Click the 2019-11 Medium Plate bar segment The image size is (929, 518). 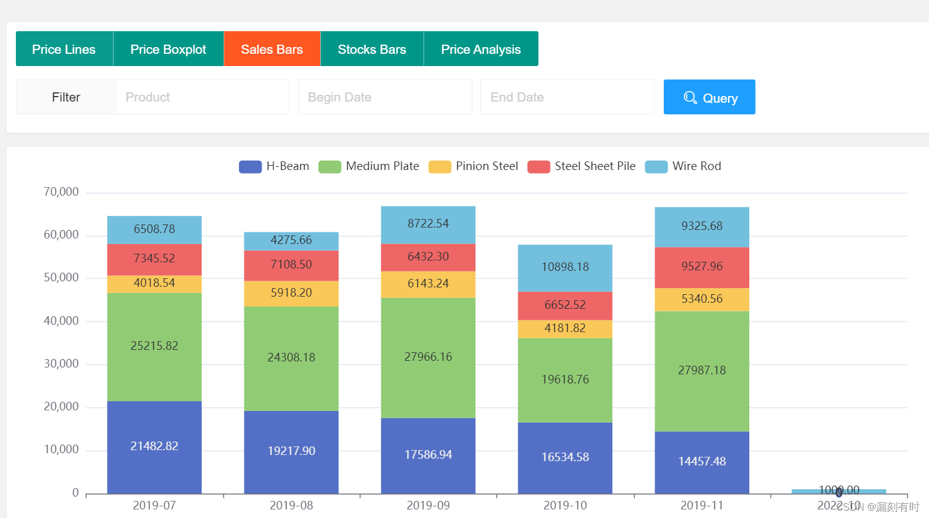pos(702,370)
